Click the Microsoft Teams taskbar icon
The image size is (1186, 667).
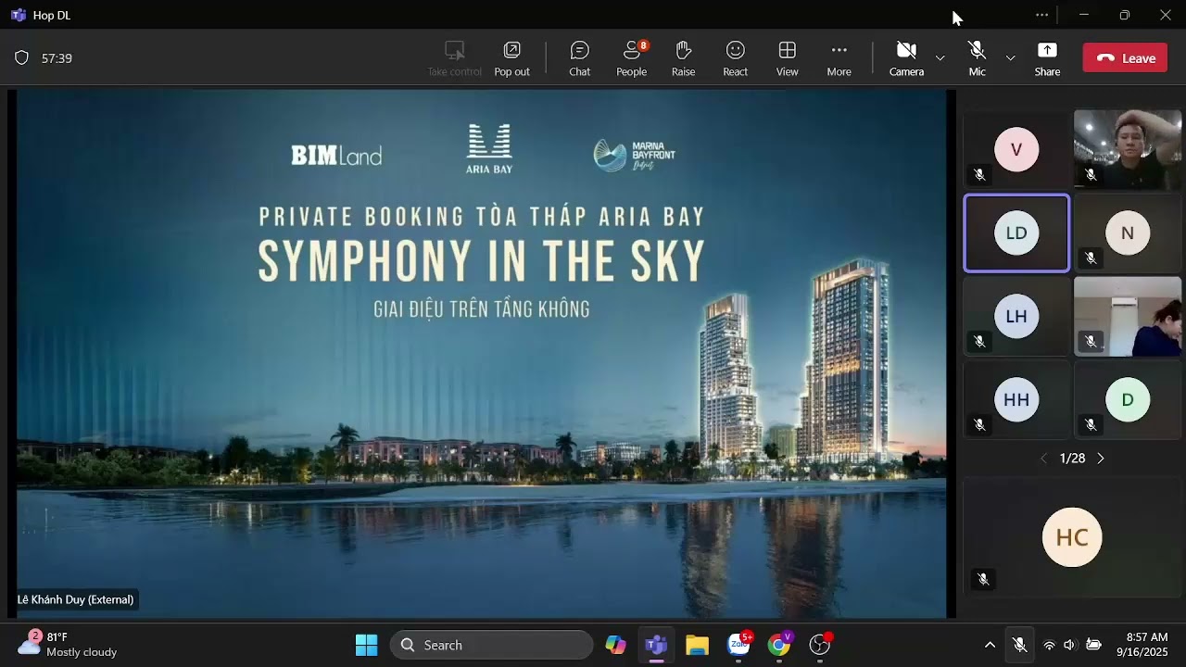pyautogui.click(x=657, y=645)
